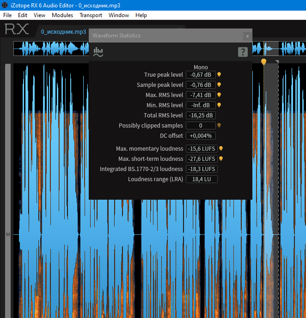
Task: Open the View menu
Action: click(39, 15)
